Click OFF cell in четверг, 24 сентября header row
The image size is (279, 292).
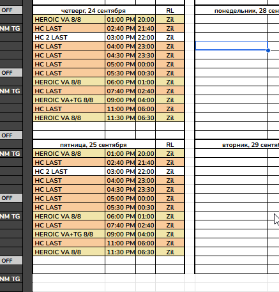[11, 10]
